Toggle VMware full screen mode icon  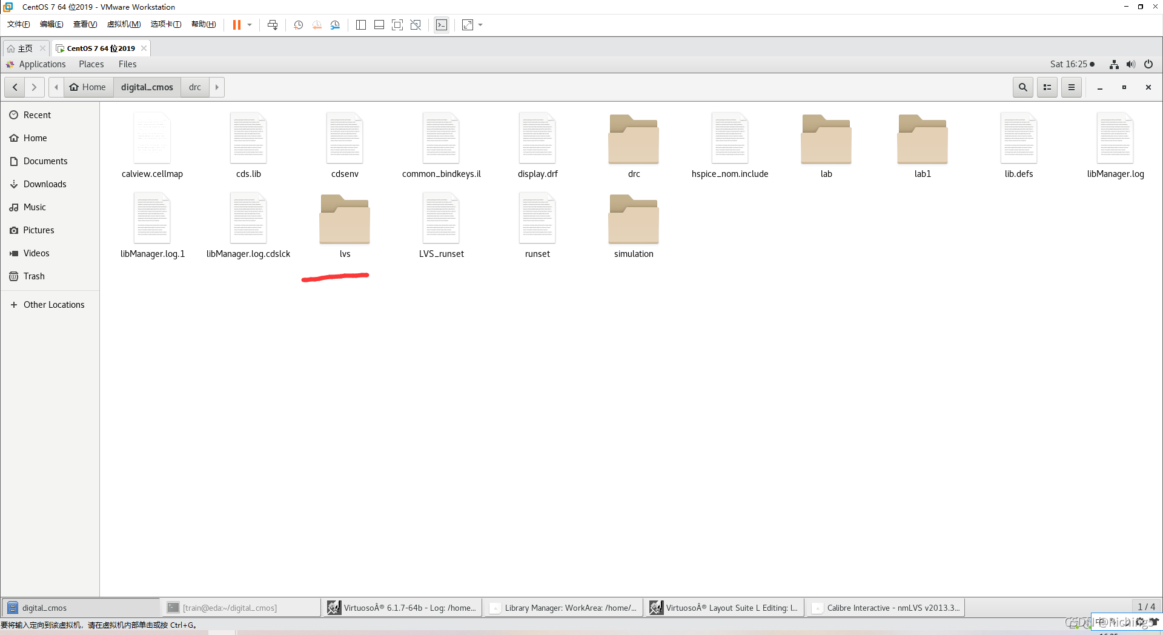[397, 25]
